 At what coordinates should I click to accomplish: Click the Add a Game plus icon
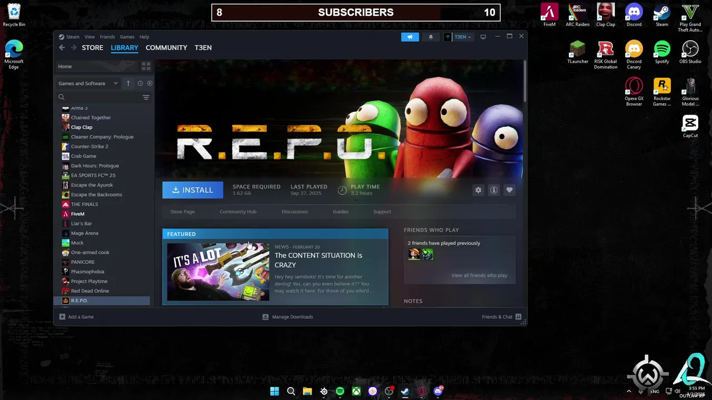[x=62, y=317]
